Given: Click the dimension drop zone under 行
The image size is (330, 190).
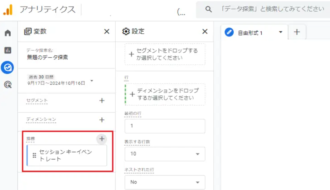Looking at the screenshot, I should (x=165, y=94).
